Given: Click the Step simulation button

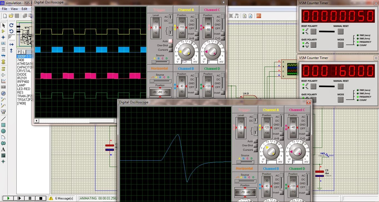Looking at the screenshot, I should click(19, 198).
